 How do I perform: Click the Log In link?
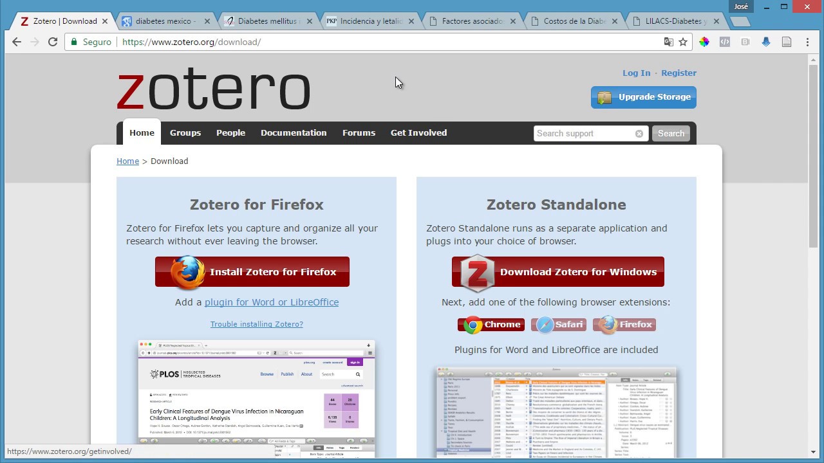pos(636,73)
